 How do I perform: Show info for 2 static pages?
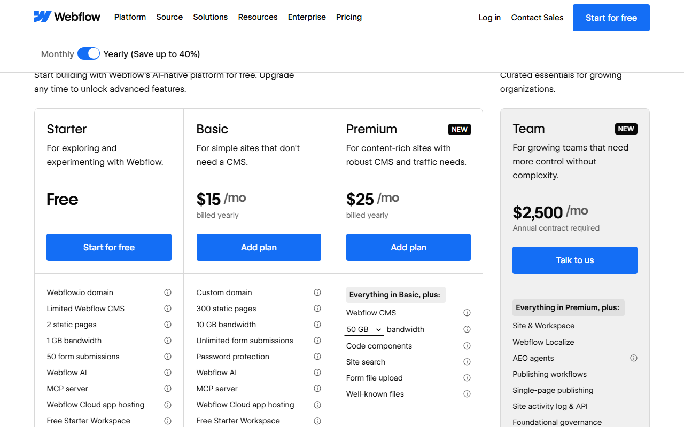click(x=168, y=325)
